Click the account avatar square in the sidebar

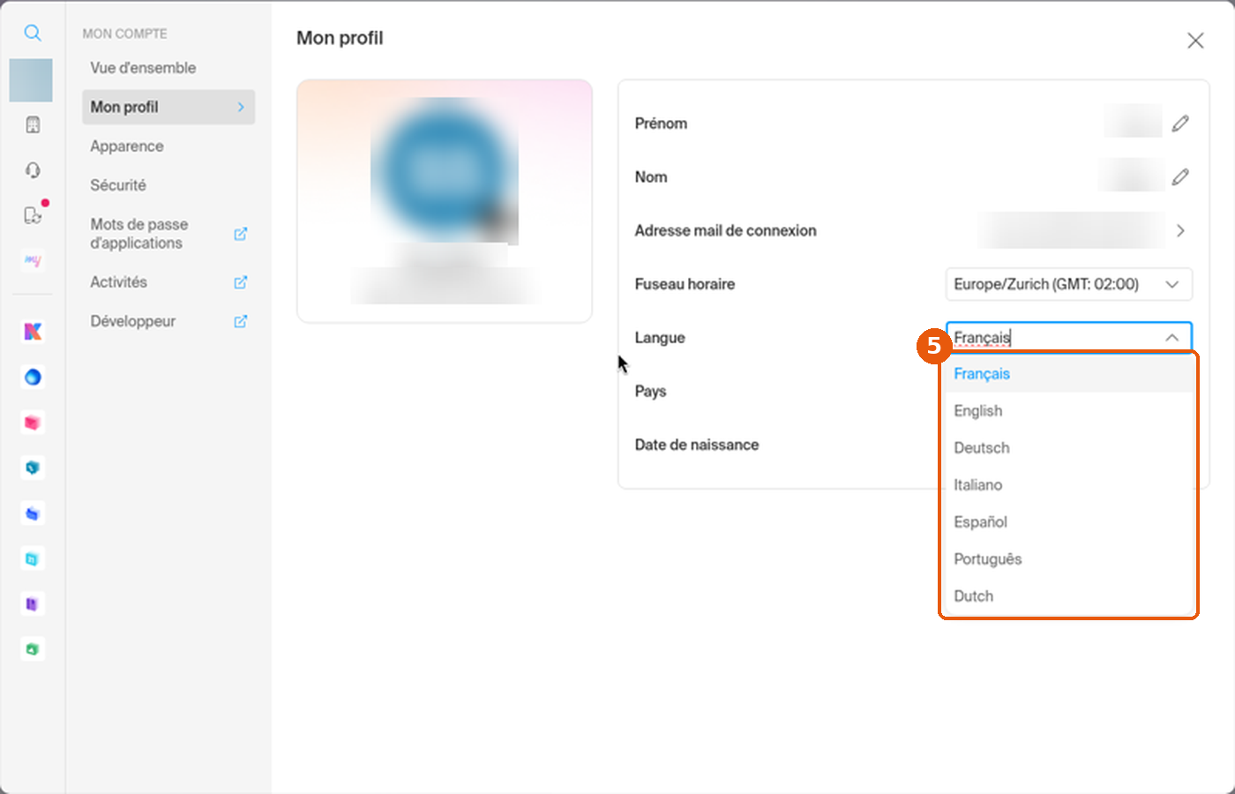pyautogui.click(x=31, y=80)
